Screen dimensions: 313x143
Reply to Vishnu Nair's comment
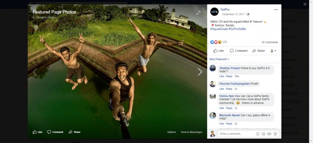229,108
